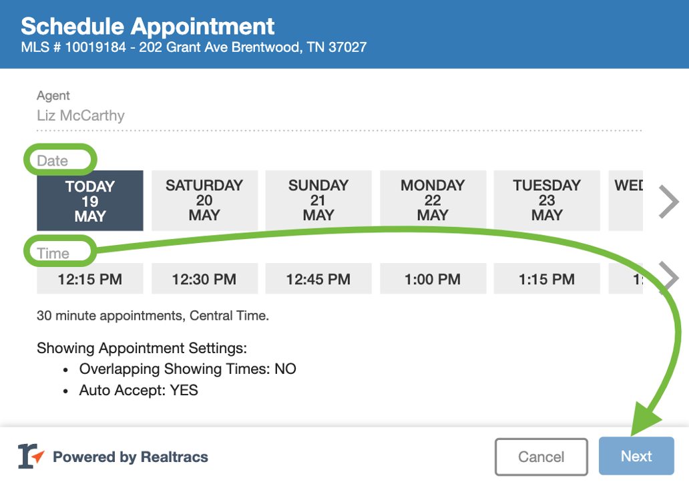Screen dimensions: 689x486
Task: Select MONDAY 22 MAY date option
Action: pyautogui.click(x=432, y=200)
